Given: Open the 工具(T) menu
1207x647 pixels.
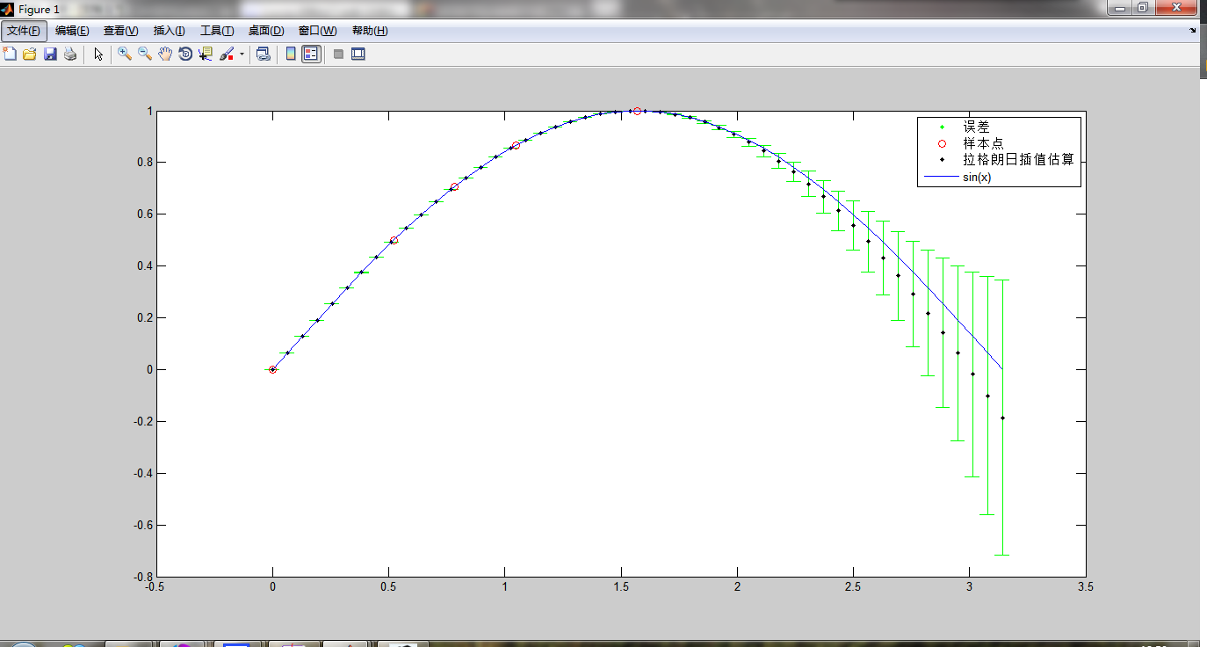Looking at the screenshot, I should click(217, 31).
